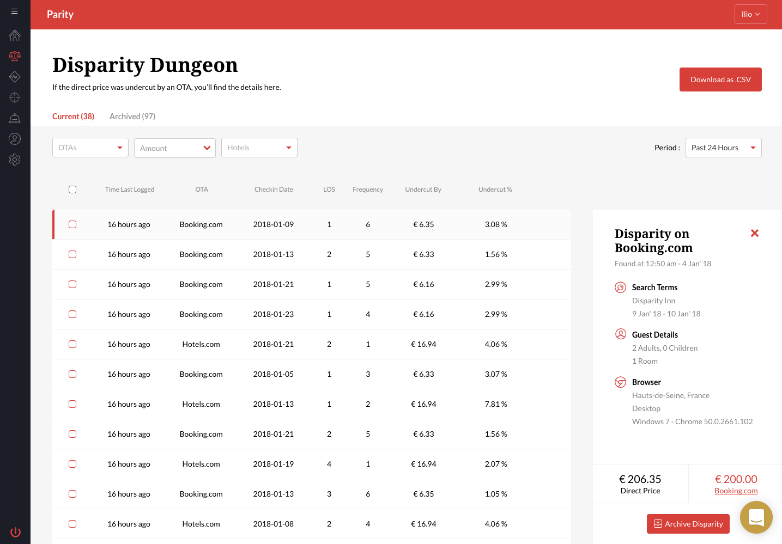Open the diamond pulse icon in the sidebar
This screenshot has width=782, height=544.
pyautogui.click(x=15, y=77)
